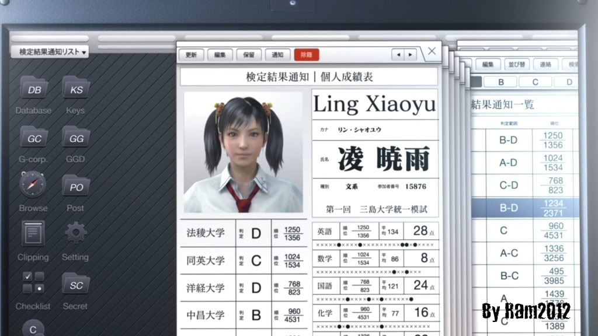
Task: Open the DB Database folder icon
Action: pyautogui.click(x=34, y=88)
